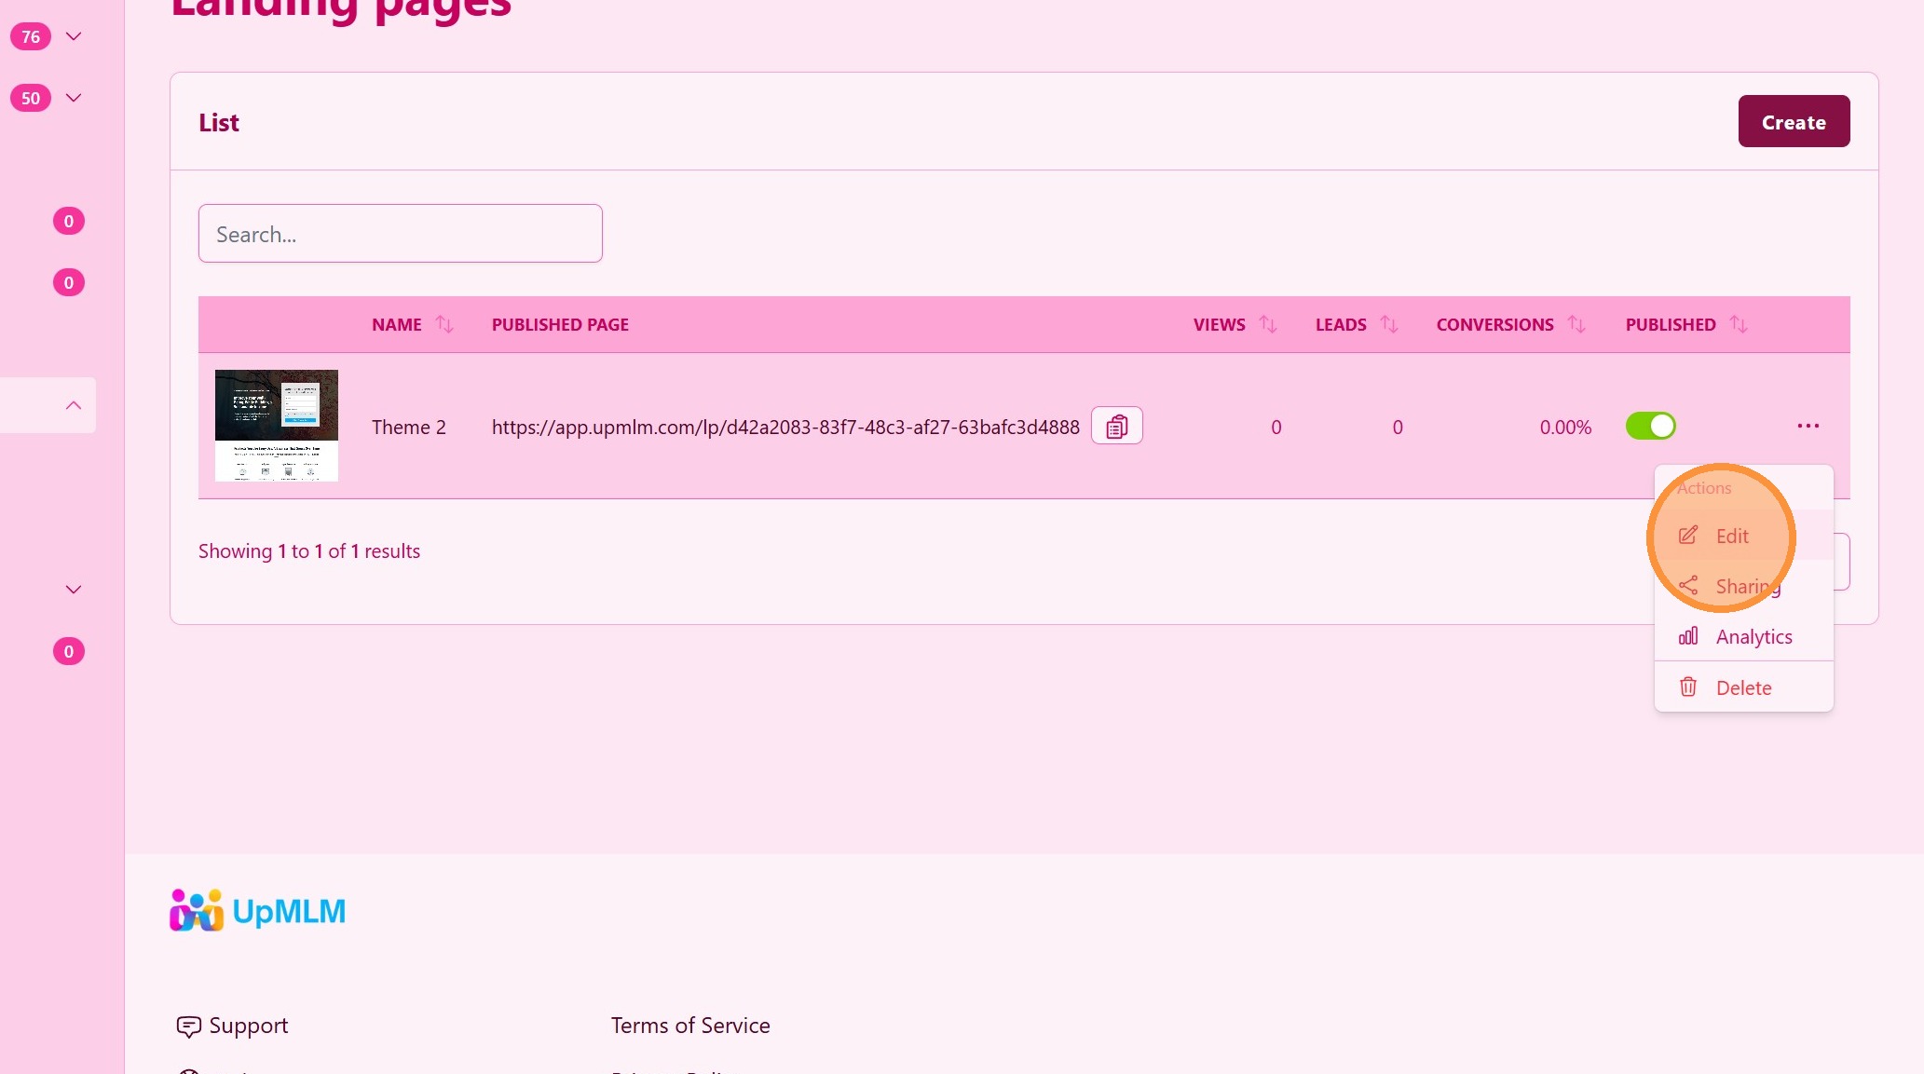Screen dimensions: 1924x1074
Task: Open the three-dots row actions menu
Action: (x=1808, y=426)
